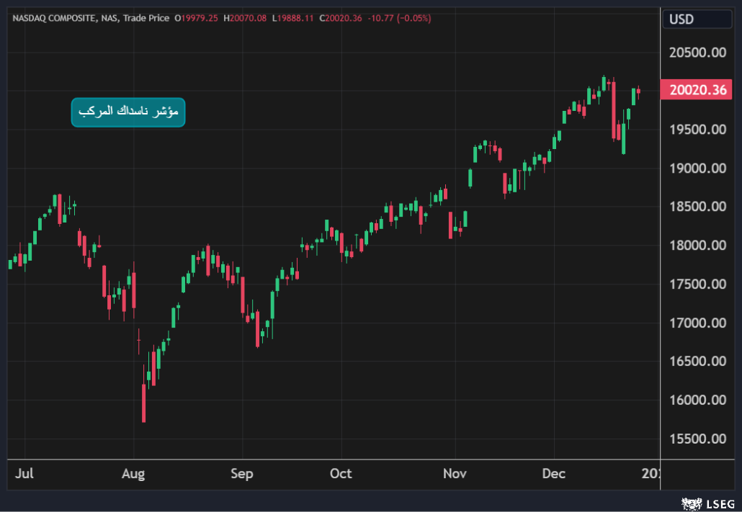Click the Nov label on time axis
The width and height of the screenshot is (742, 512).
pyautogui.click(x=455, y=474)
